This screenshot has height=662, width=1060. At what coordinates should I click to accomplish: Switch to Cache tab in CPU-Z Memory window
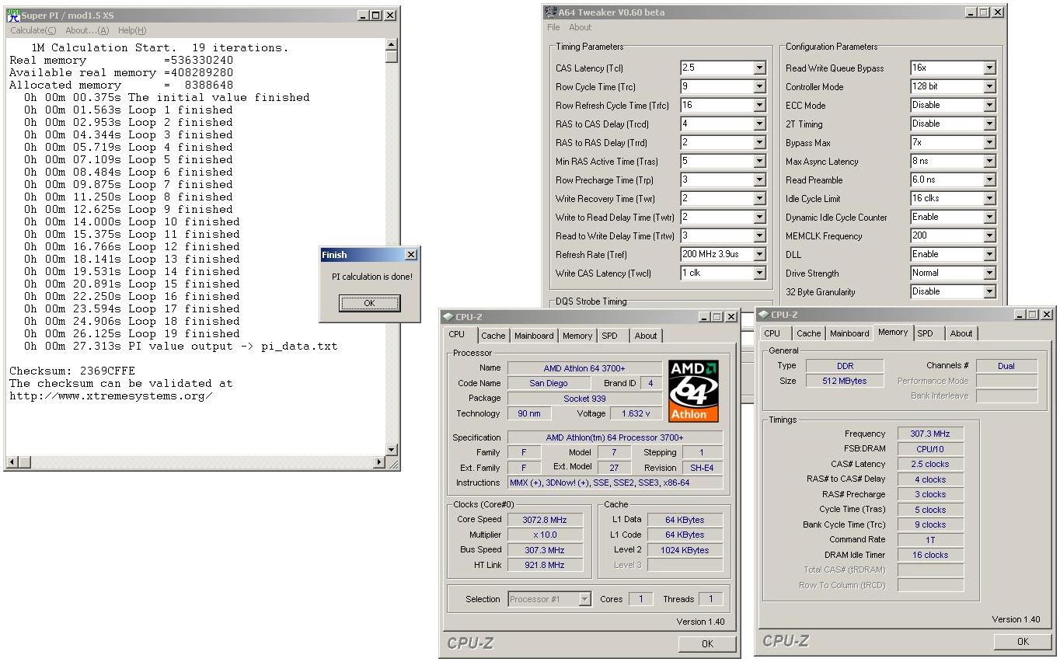[x=808, y=333]
